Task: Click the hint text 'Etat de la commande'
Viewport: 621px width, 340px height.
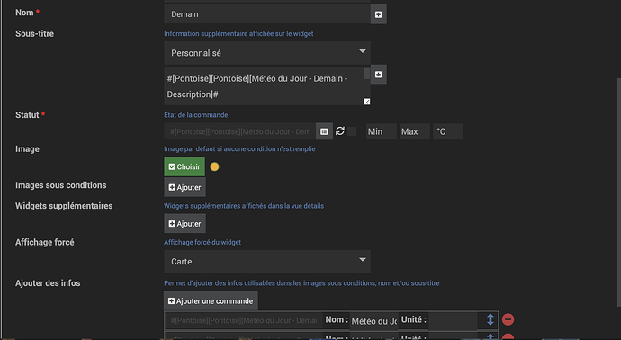Action: pos(196,115)
